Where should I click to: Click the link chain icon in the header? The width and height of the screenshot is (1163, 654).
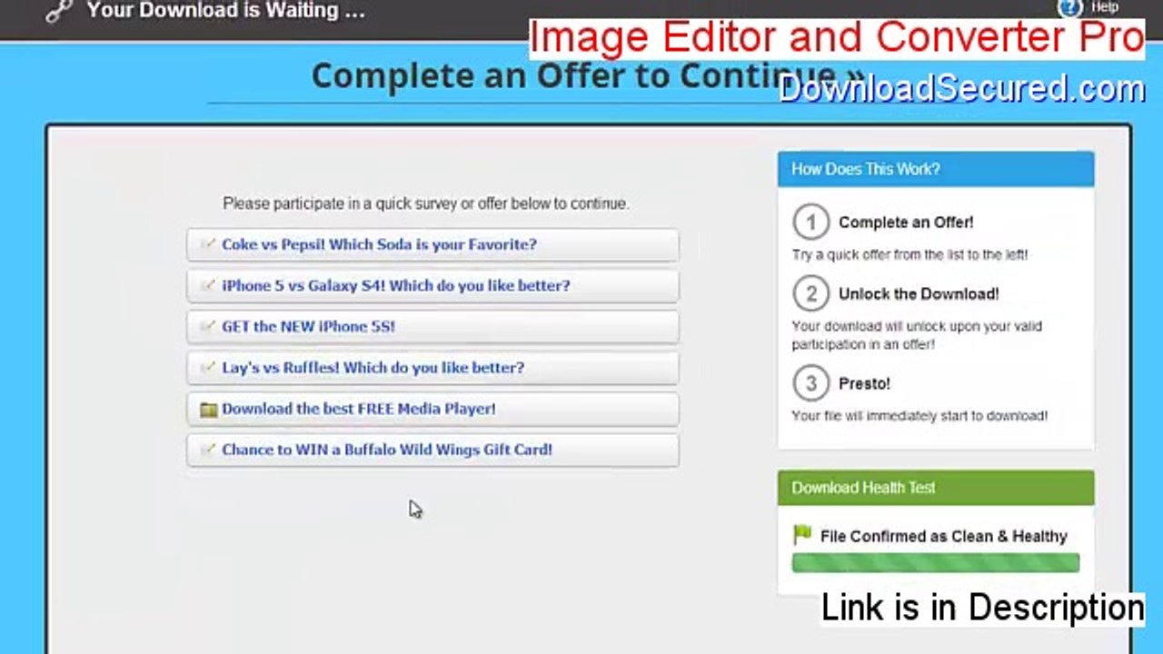click(x=59, y=11)
